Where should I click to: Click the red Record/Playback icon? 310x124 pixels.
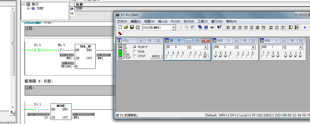120,33
